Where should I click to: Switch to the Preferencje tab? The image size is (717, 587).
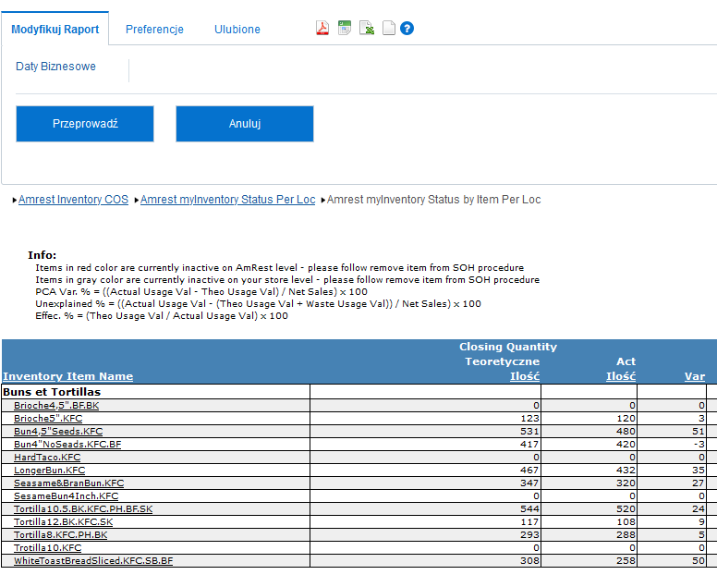(154, 30)
